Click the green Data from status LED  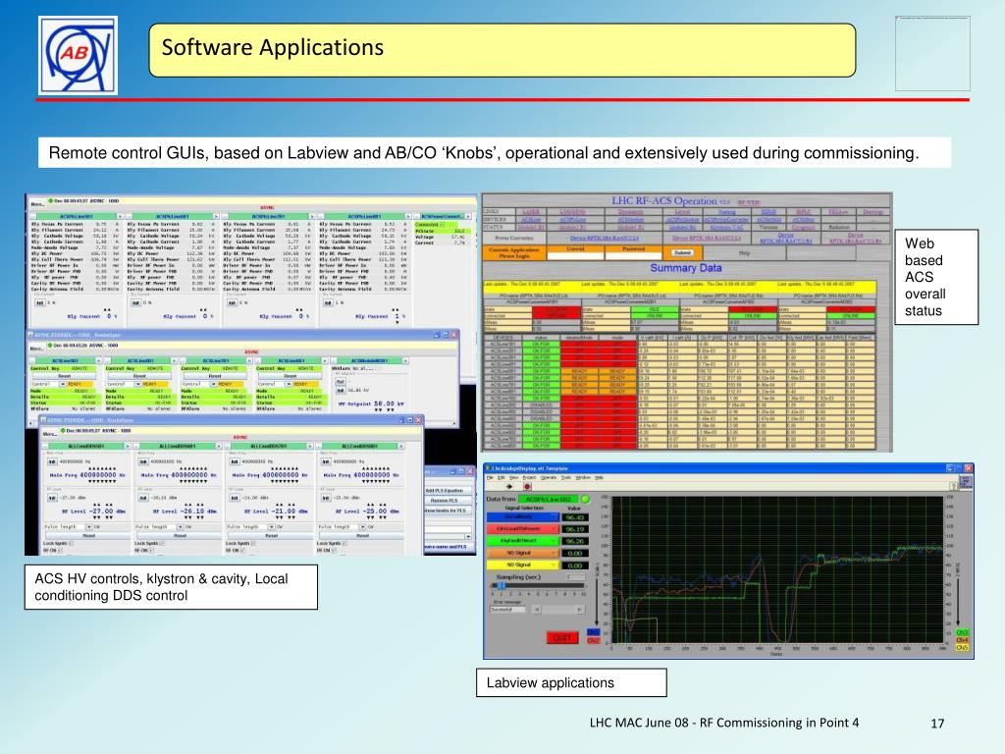click(584, 499)
